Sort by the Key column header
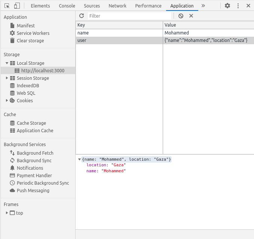Viewport: 254px width, 239px height. point(119,25)
